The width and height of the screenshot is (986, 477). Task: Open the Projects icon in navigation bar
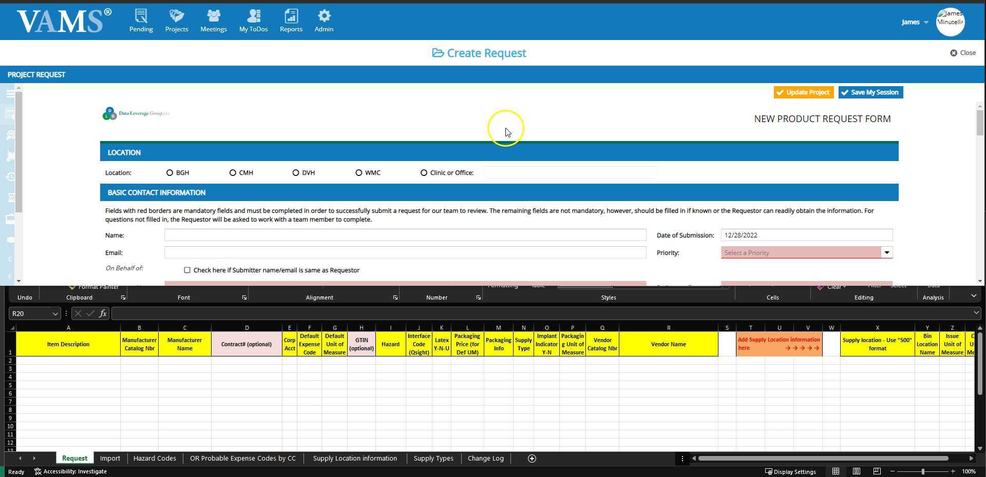coord(176,21)
